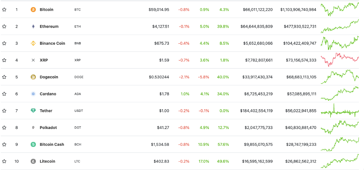Click the orange Bitcoin coin icon
Image resolution: width=364 pixels, height=170 pixels.
point(33,9)
